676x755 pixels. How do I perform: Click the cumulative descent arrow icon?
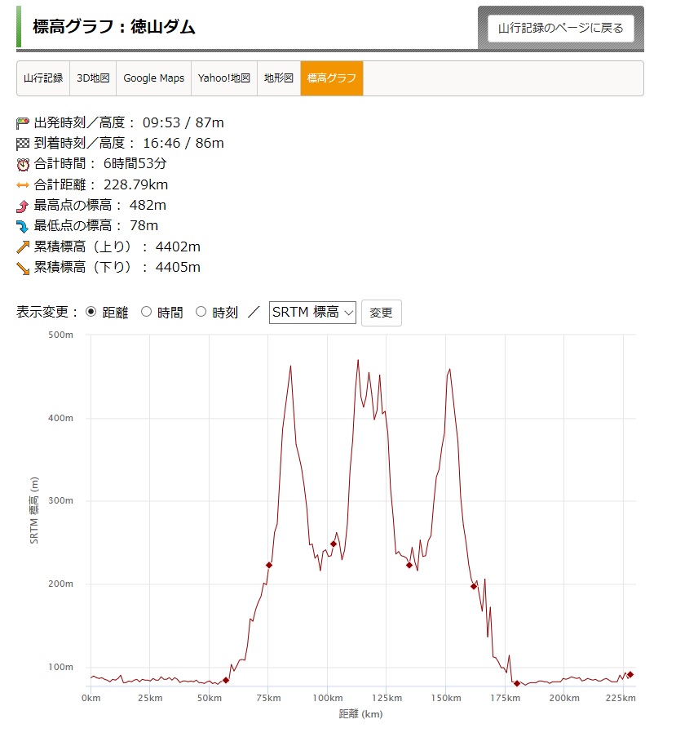click(x=23, y=268)
